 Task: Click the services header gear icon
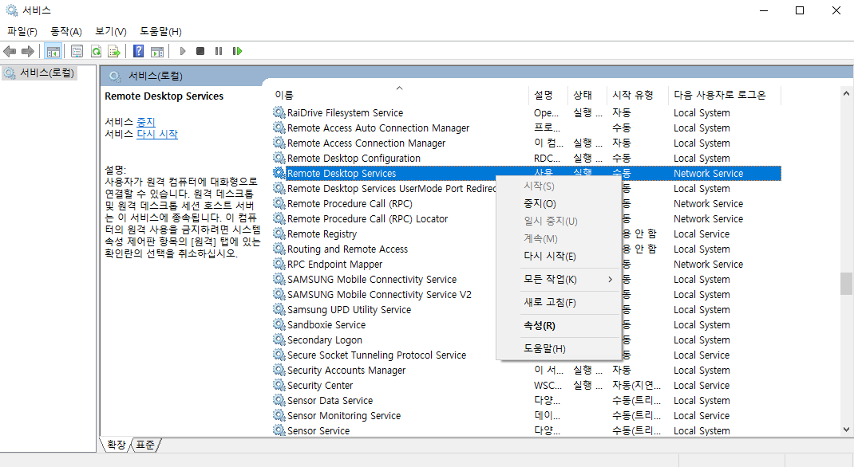tap(114, 77)
